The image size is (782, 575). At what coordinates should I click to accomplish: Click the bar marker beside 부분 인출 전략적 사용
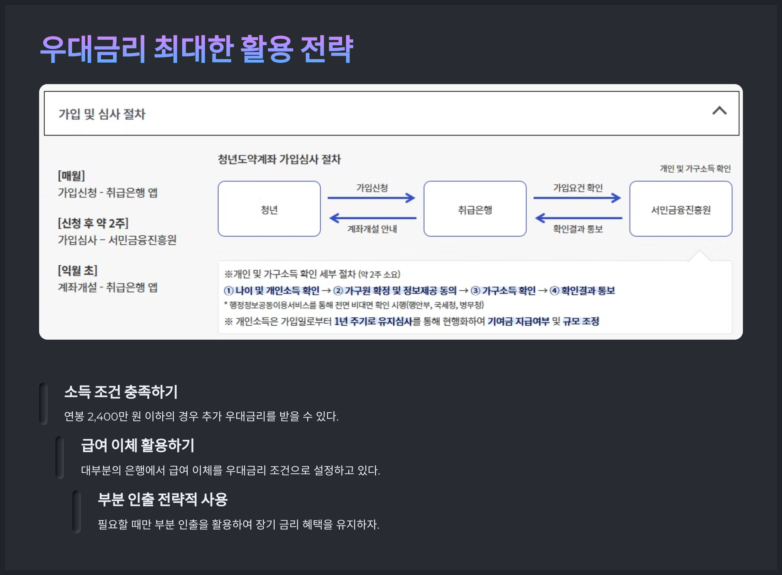[x=77, y=511]
